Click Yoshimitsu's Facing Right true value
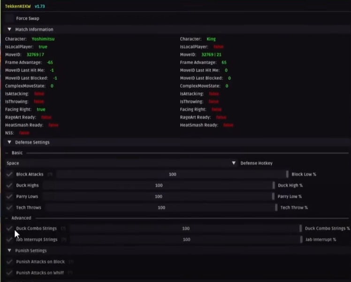 click(x=41, y=110)
